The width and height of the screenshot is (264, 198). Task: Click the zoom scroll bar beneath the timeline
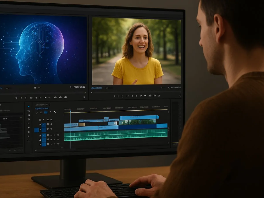point(115,146)
